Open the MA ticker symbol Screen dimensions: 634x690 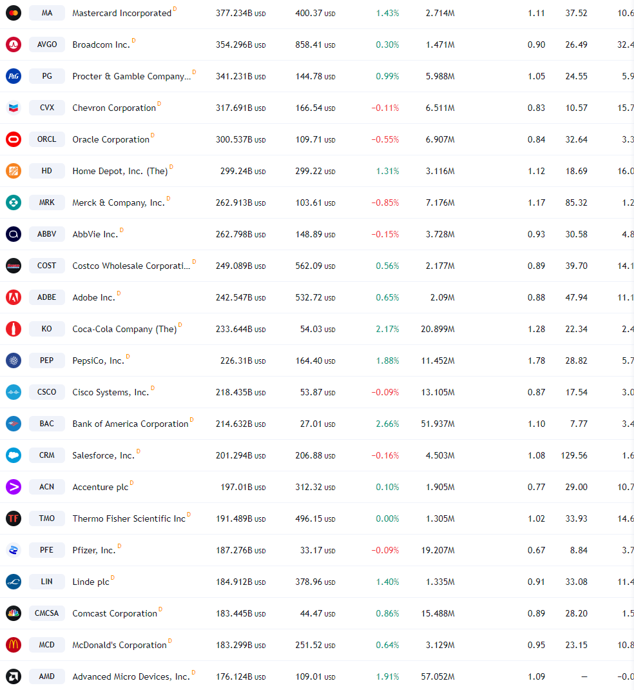point(46,13)
